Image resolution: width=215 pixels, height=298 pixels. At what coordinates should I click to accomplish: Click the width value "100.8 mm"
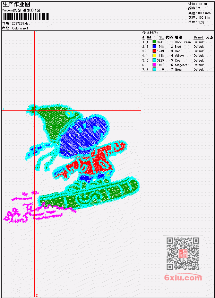pos(205,18)
